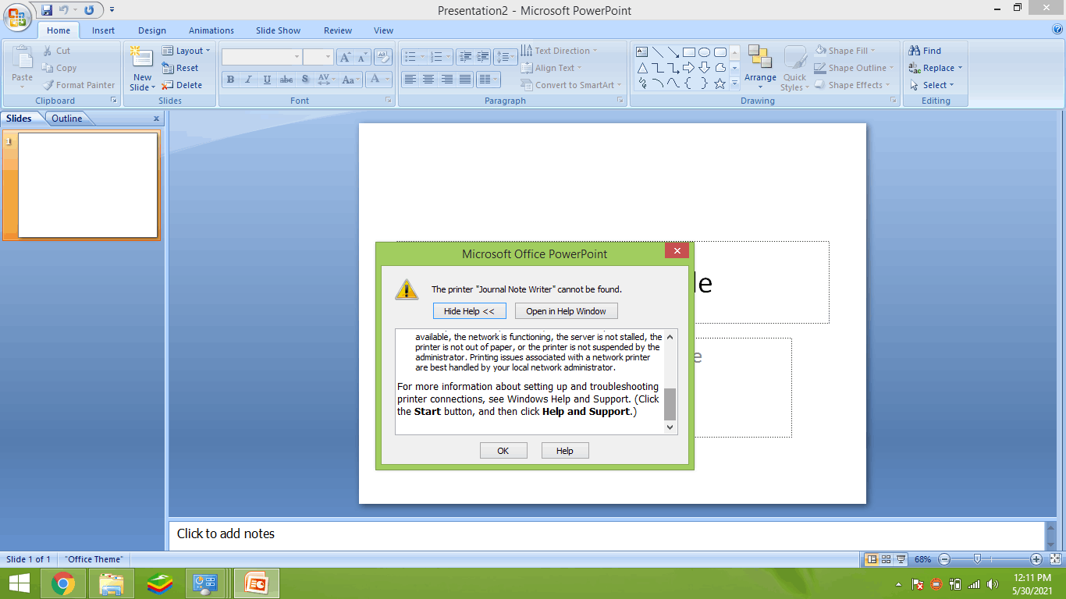1066x599 pixels.
Task: Click Replace in Editing group
Action: pyautogui.click(x=936, y=68)
